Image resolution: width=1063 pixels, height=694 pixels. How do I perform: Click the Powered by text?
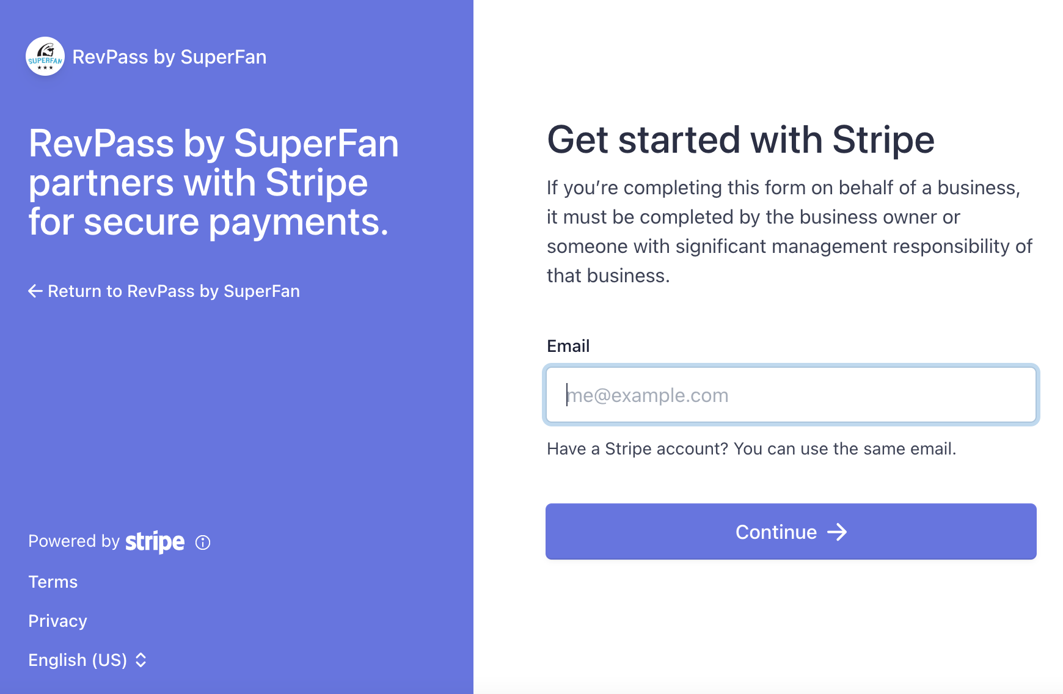pyautogui.click(x=74, y=541)
